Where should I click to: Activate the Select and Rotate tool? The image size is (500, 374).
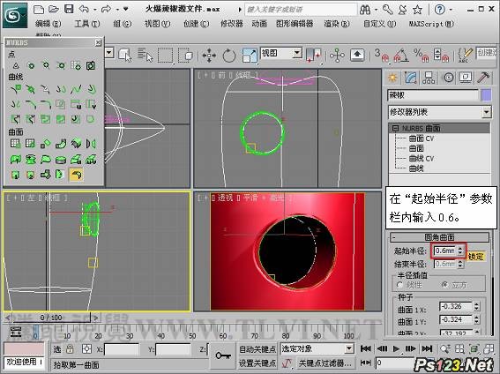point(228,56)
